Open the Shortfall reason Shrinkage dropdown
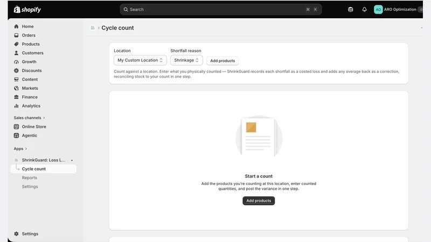Viewport: 431px width, 242px height. click(x=186, y=60)
